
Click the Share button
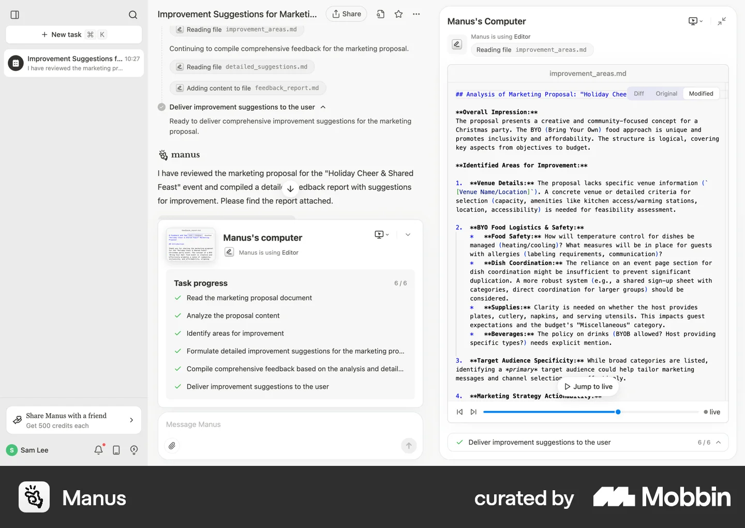[x=346, y=14]
